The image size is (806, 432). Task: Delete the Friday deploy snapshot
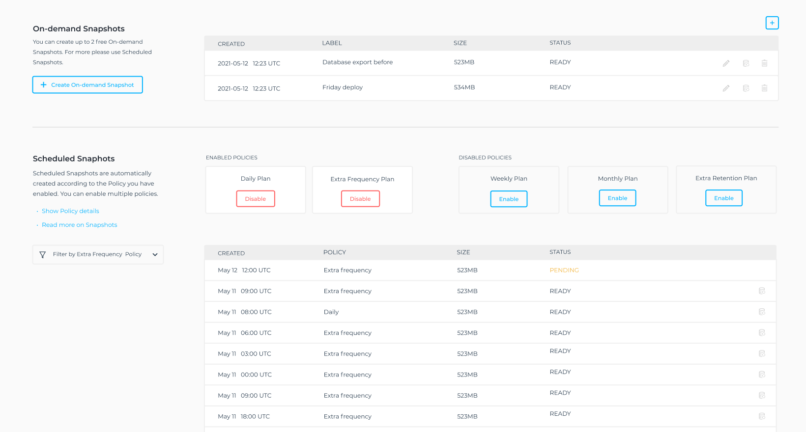(764, 88)
